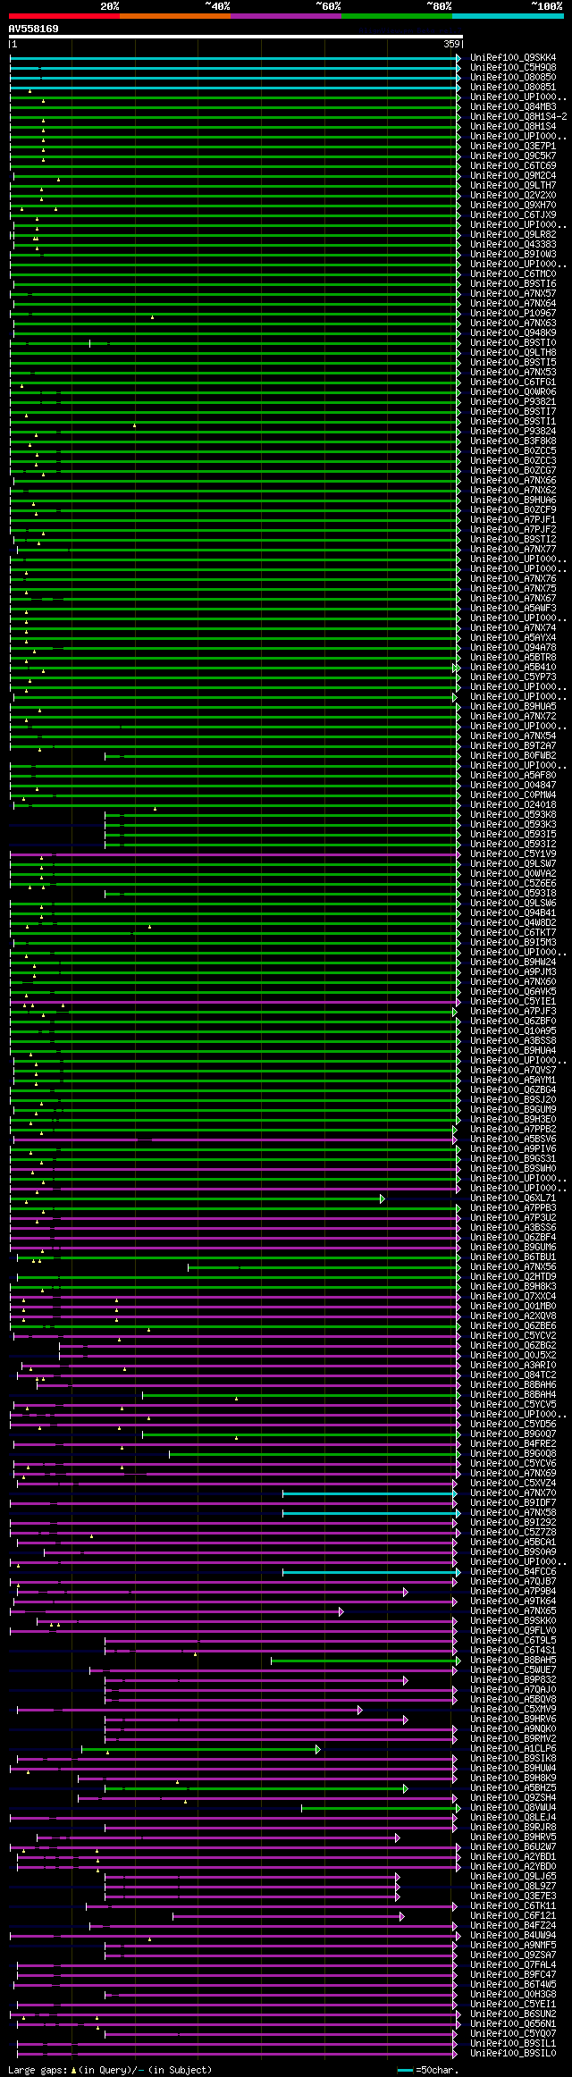Viewport: 572px width, 2077px height.
Task: Select the UniRef100_Q9LJ65 label
Action: click(513, 1877)
